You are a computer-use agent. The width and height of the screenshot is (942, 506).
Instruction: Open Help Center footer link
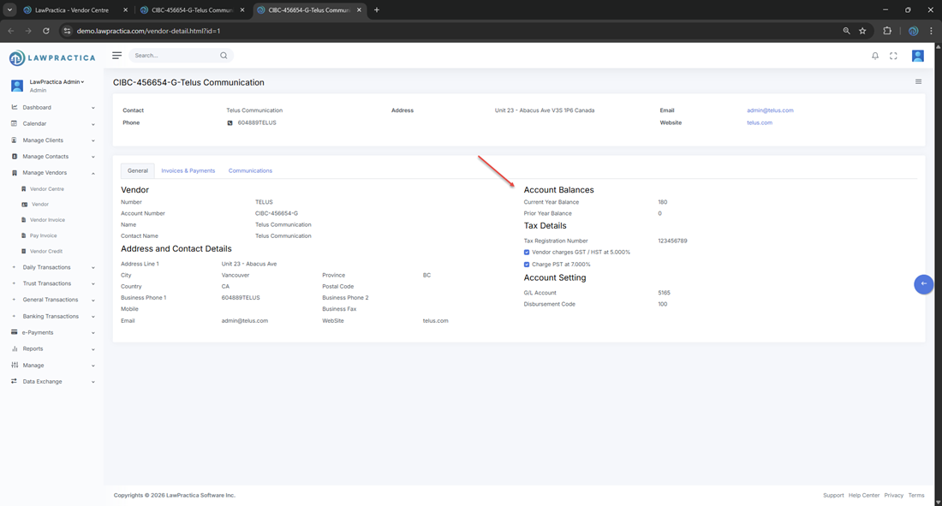tap(863, 496)
